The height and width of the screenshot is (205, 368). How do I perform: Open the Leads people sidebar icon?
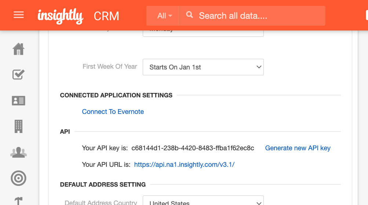pyautogui.click(x=18, y=152)
